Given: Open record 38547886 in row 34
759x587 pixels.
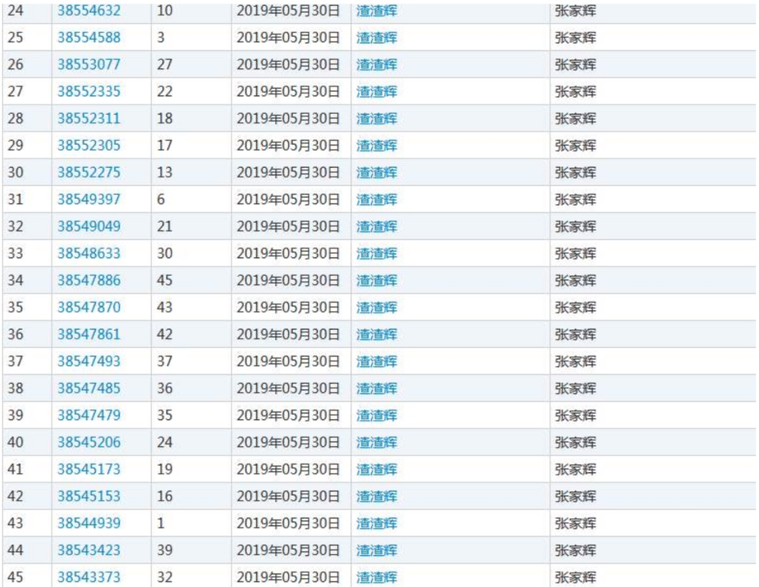Looking at the screenshot, I should click(89, 280).
